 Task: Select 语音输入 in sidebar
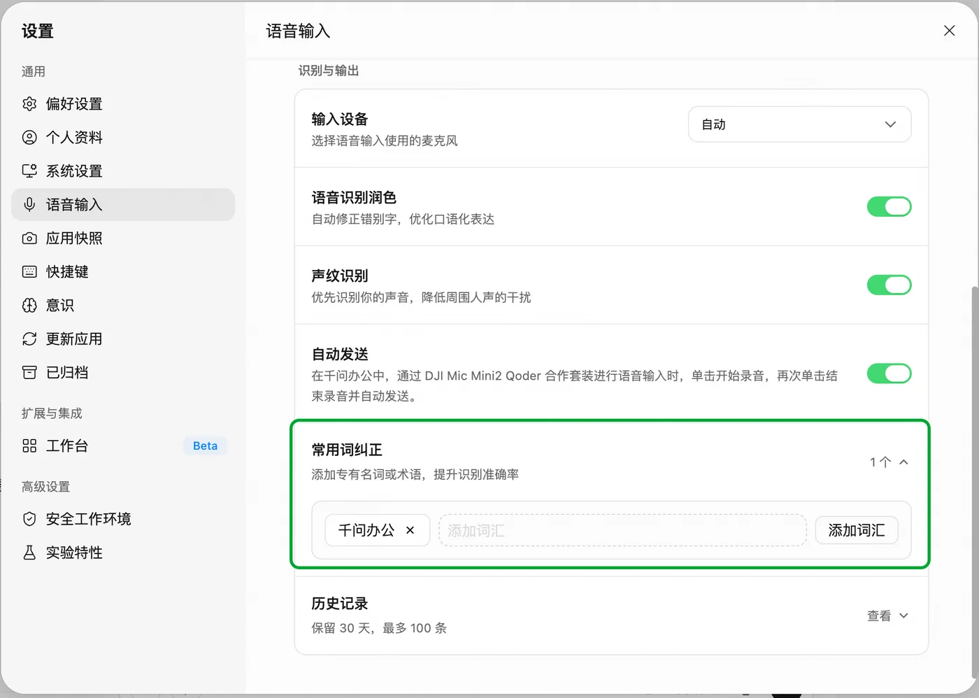point(123,205)
